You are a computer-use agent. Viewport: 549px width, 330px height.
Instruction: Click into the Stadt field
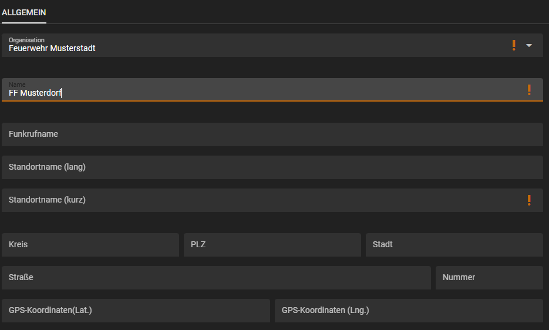click(454, 245)
